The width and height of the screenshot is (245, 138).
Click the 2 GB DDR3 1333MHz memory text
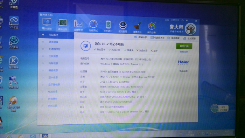pos(115,82)
